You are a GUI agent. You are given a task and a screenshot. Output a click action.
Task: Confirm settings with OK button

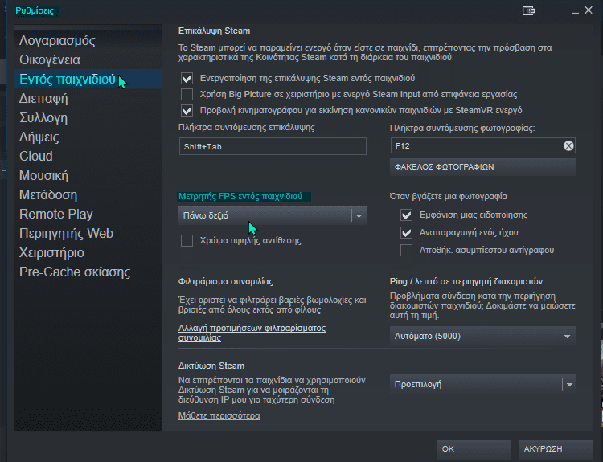[x=474, y=449]
